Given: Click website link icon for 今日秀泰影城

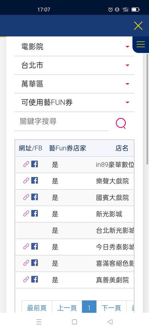Looking at the screenshot, I should click(x=26, y=246).
